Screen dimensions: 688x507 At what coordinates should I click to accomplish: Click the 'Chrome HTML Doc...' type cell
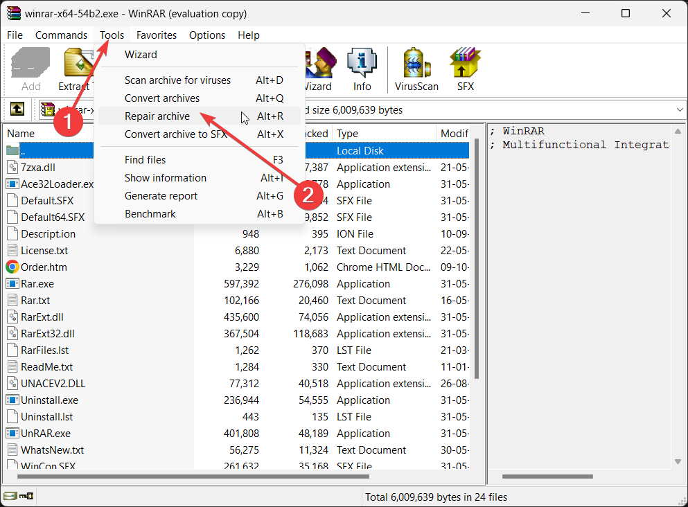pos(383,267)
